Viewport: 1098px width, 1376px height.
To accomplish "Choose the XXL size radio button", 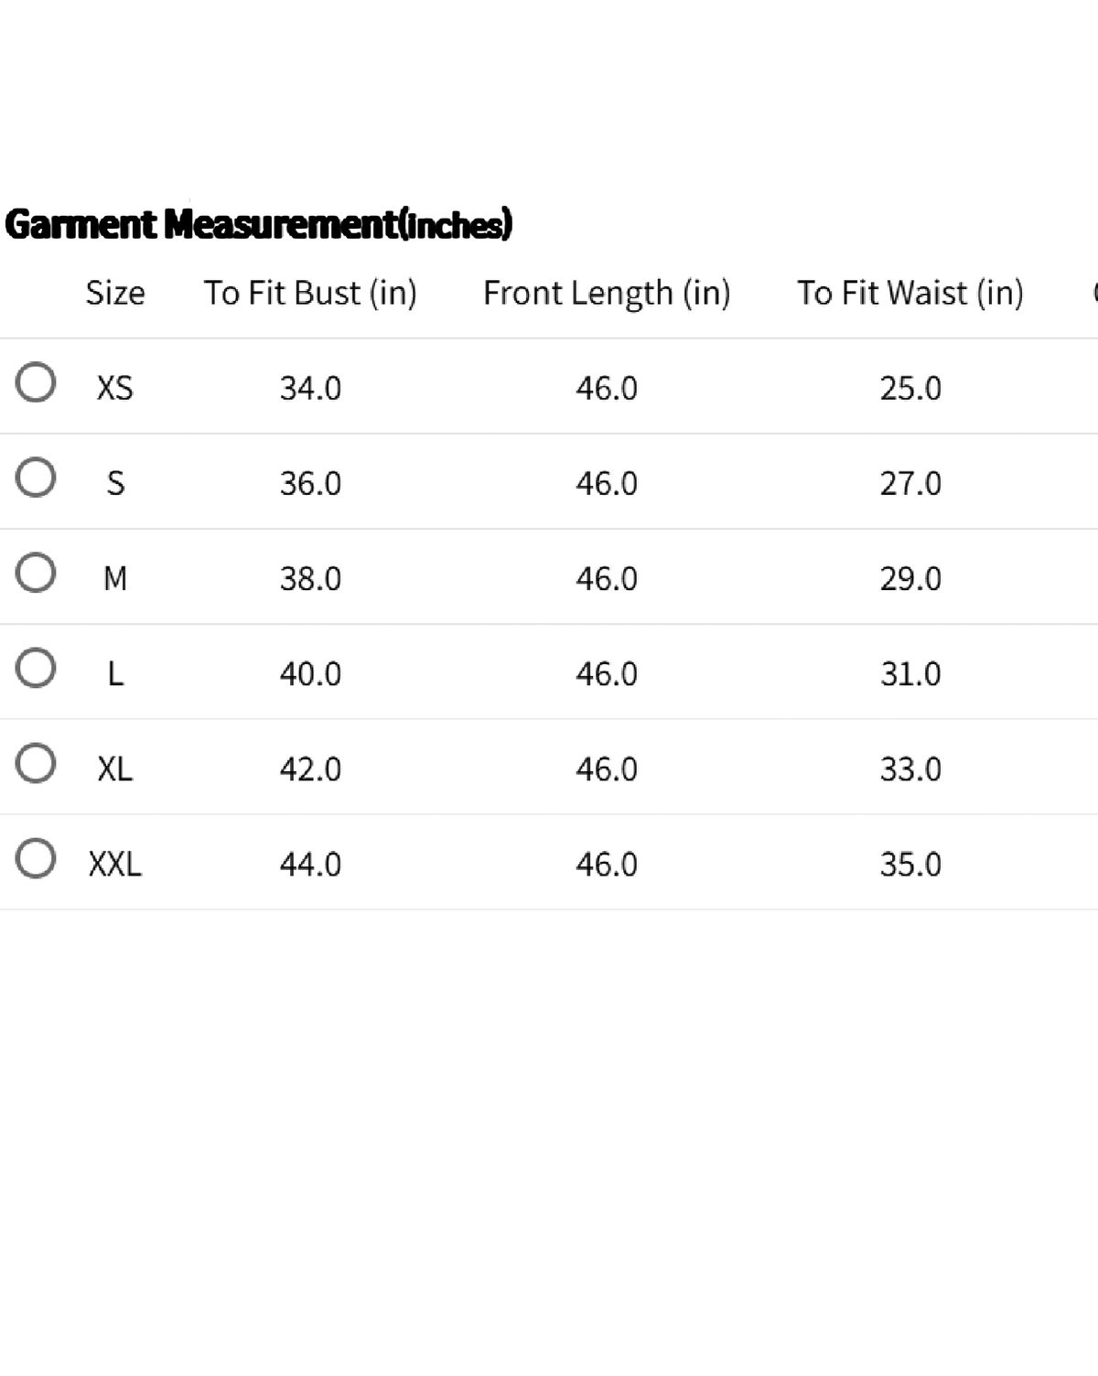I will click(36, 858).
